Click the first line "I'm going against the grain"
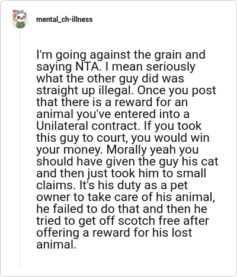This screenshot has height=277, width=237. click(x=121, y=55)
